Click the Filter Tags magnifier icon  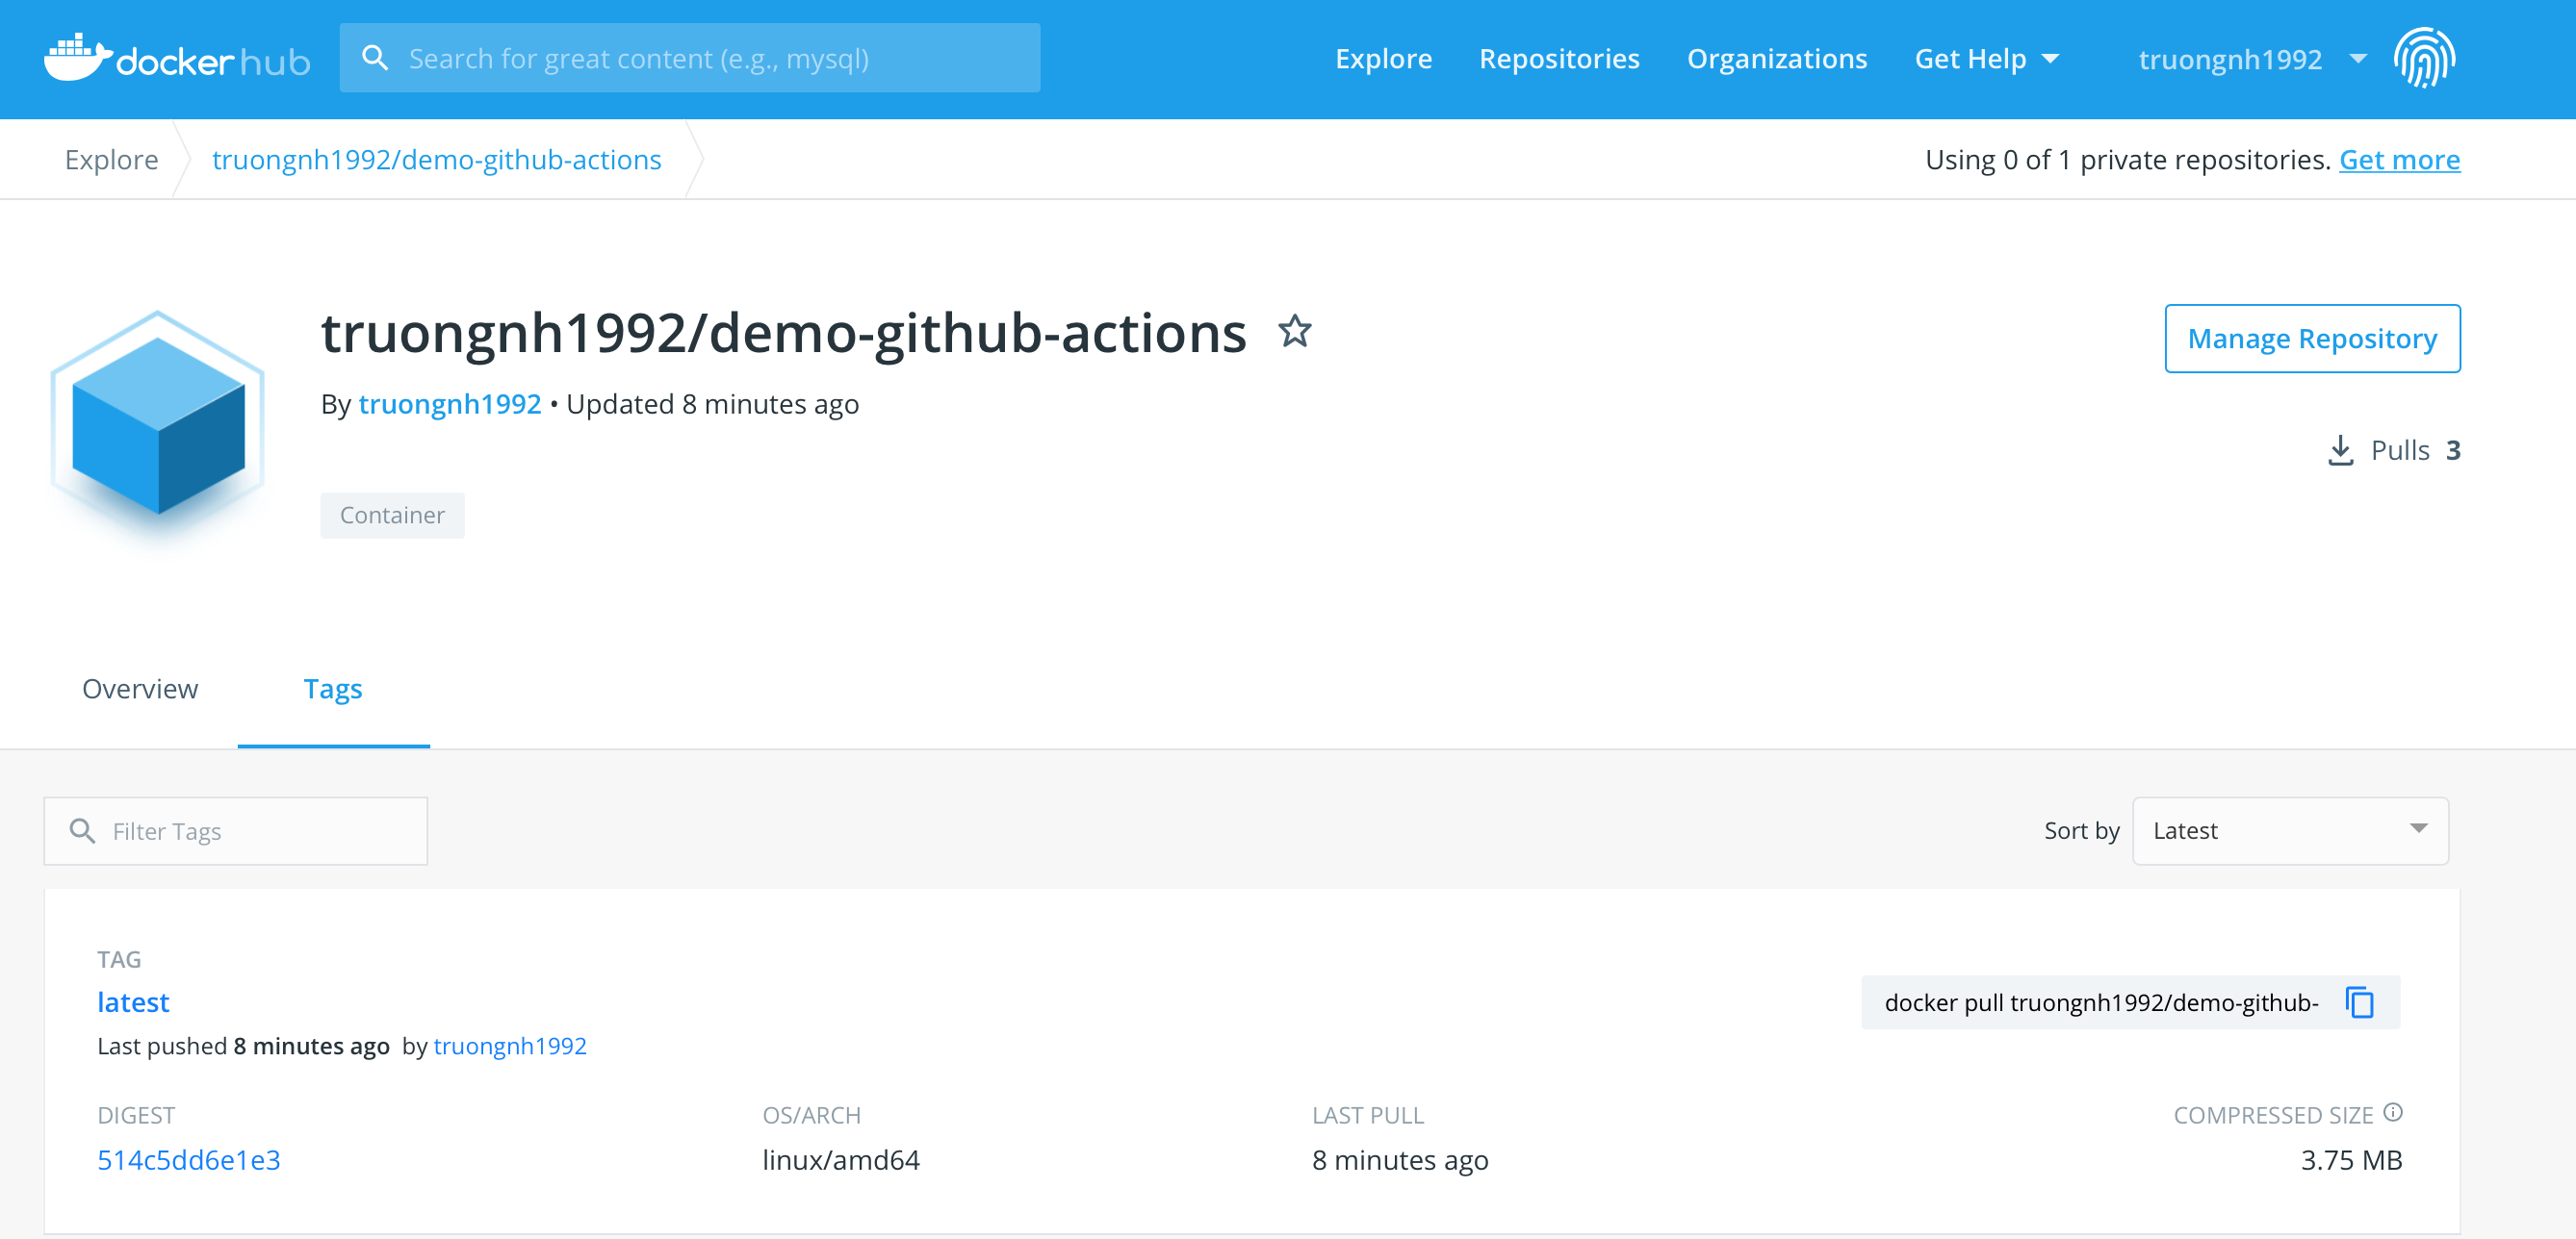[x=82, y=830]
